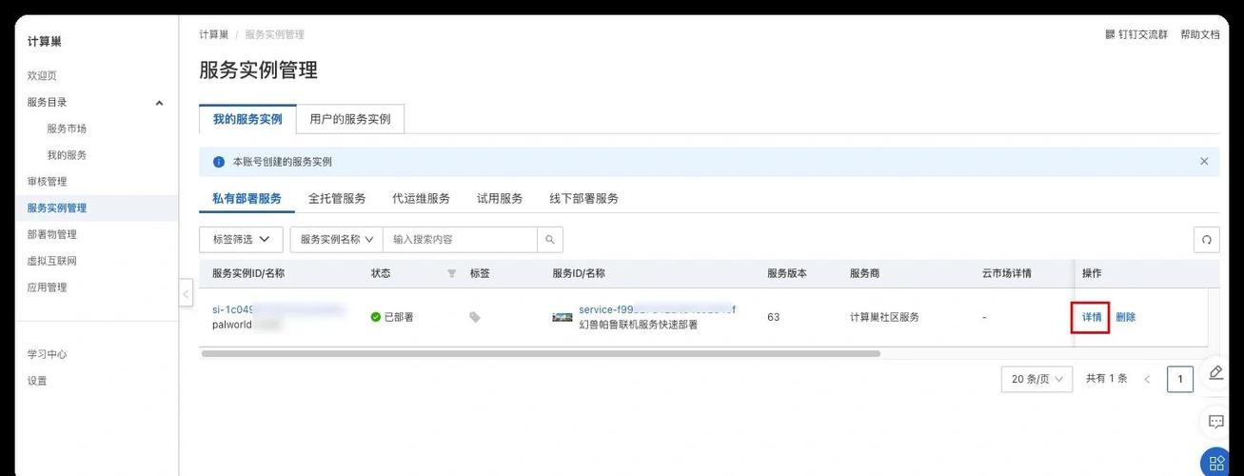Select the 线下部署服务 tab
This screenshot has height=476, width=1244.
point(583,198)
